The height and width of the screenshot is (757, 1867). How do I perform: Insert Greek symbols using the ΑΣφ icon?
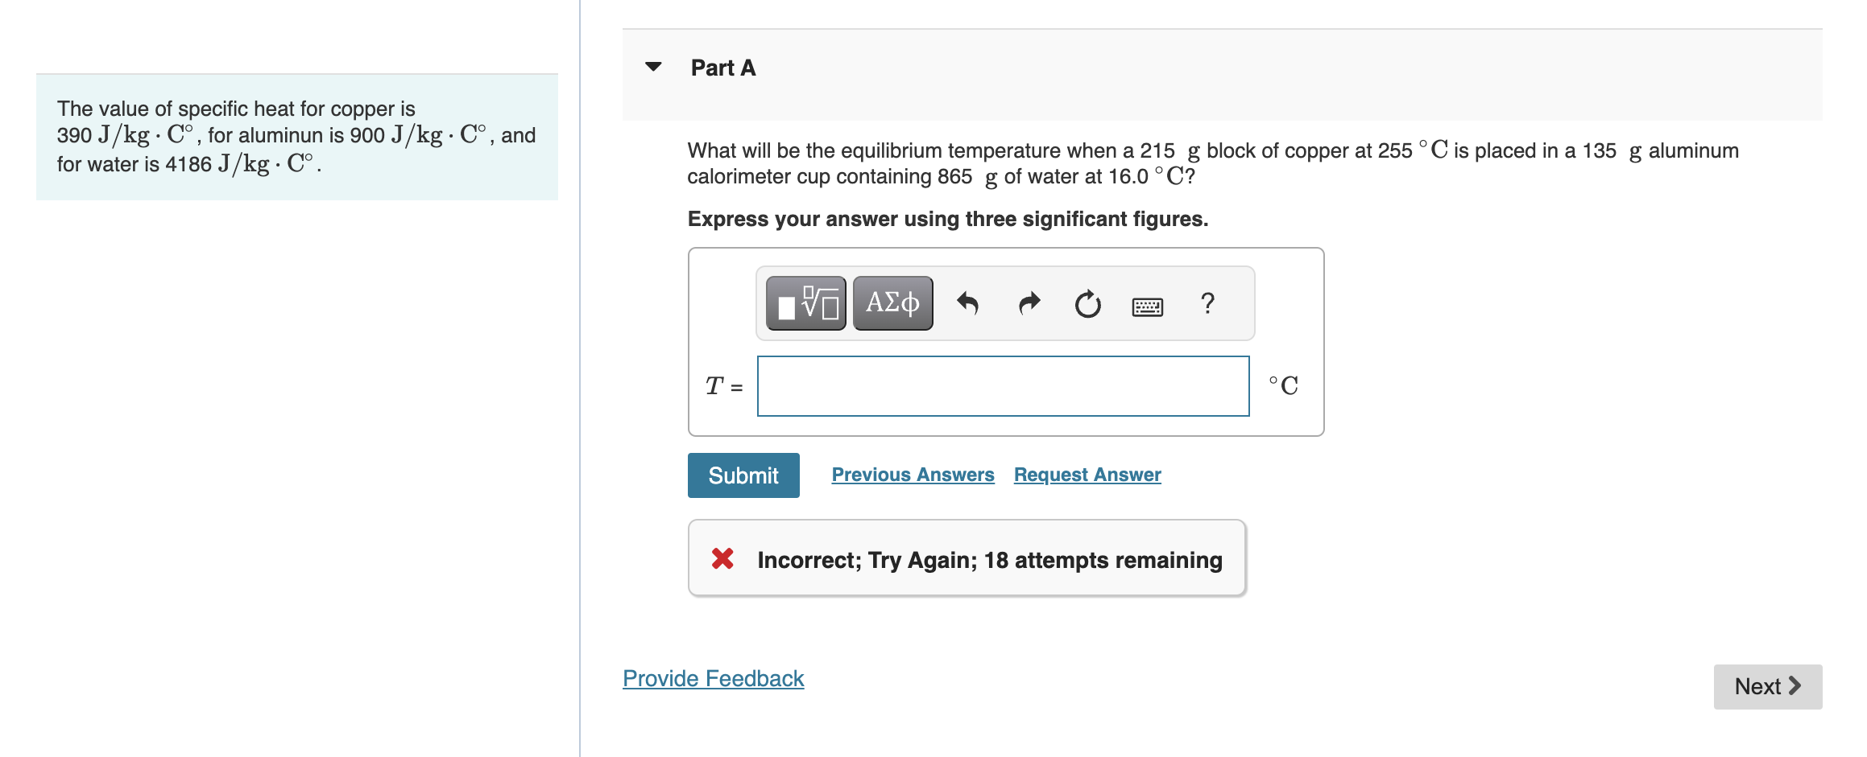click(891, 303)
